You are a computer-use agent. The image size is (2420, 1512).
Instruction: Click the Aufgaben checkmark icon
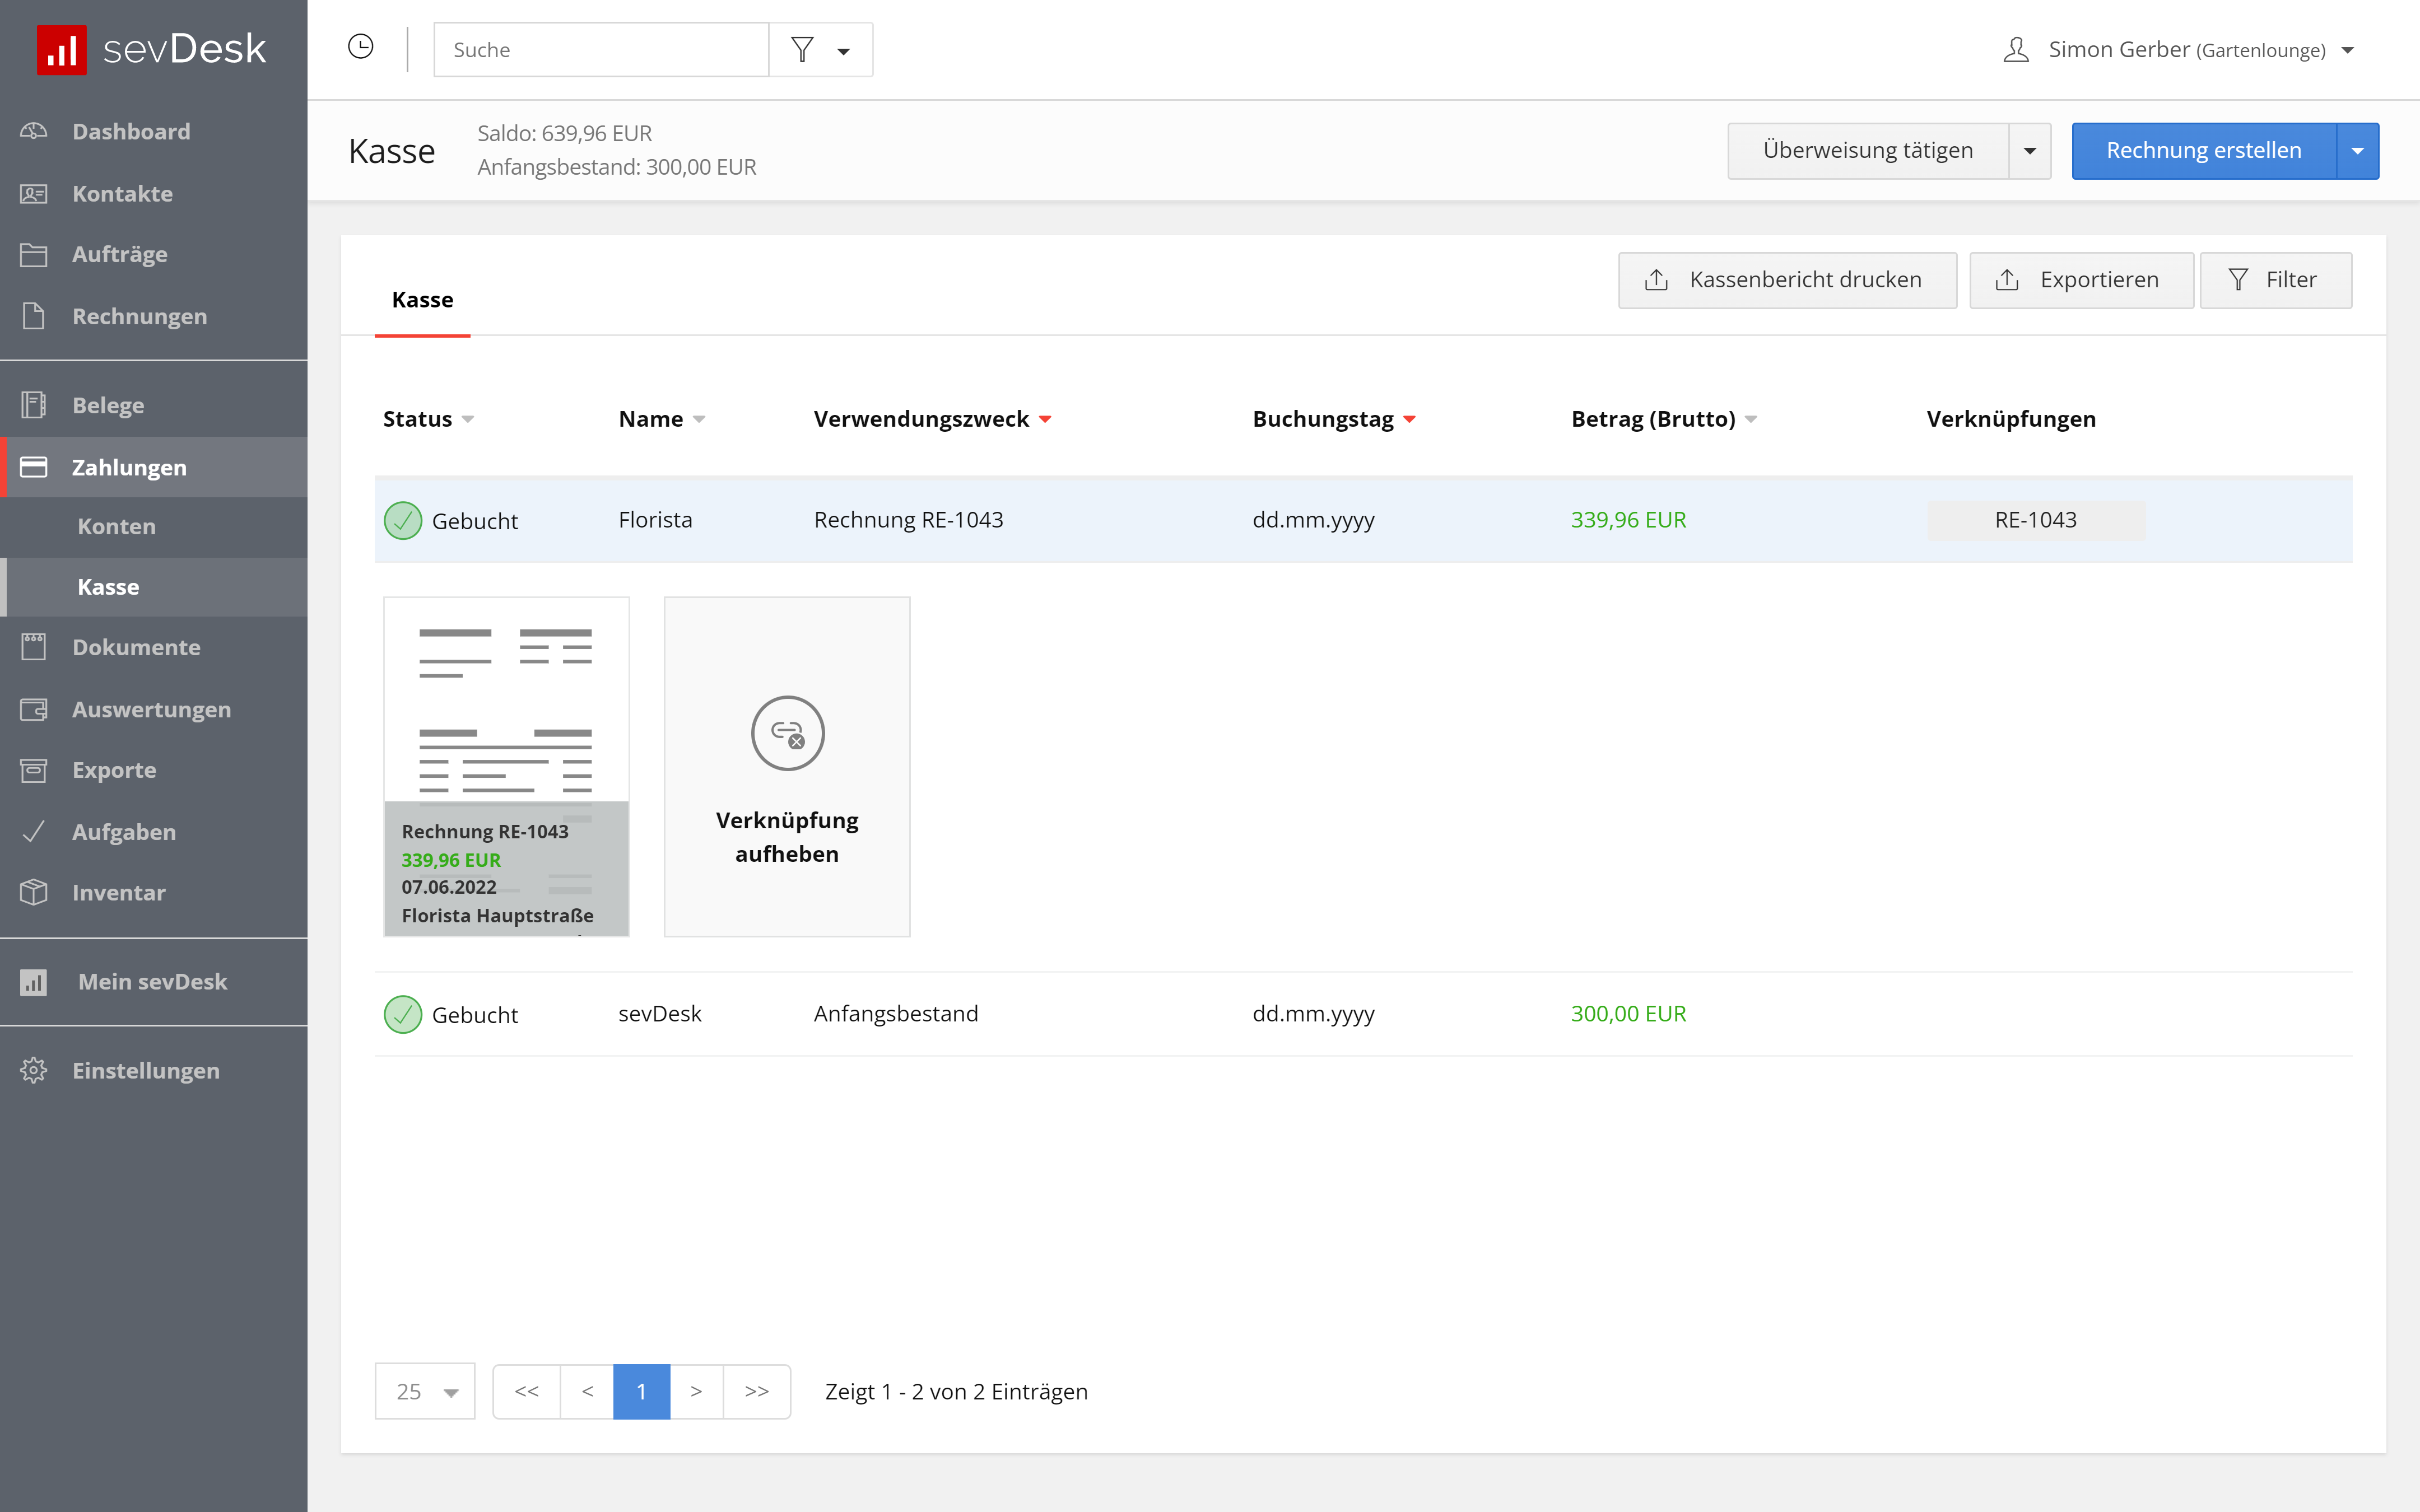click(x=34, y=831)
